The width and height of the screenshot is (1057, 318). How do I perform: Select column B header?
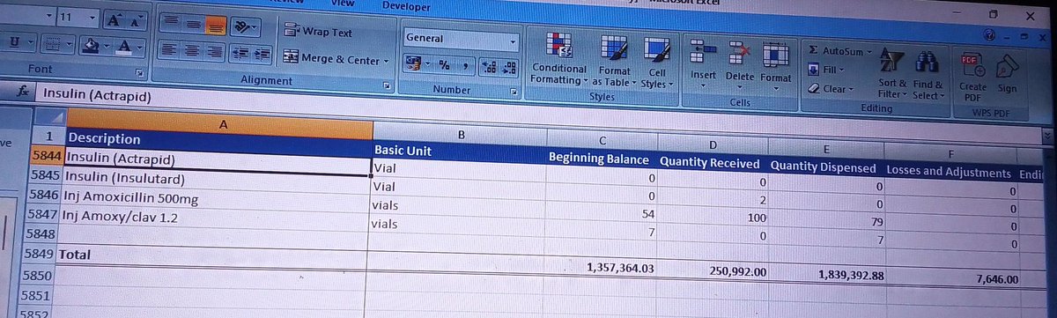click(460, 134)
